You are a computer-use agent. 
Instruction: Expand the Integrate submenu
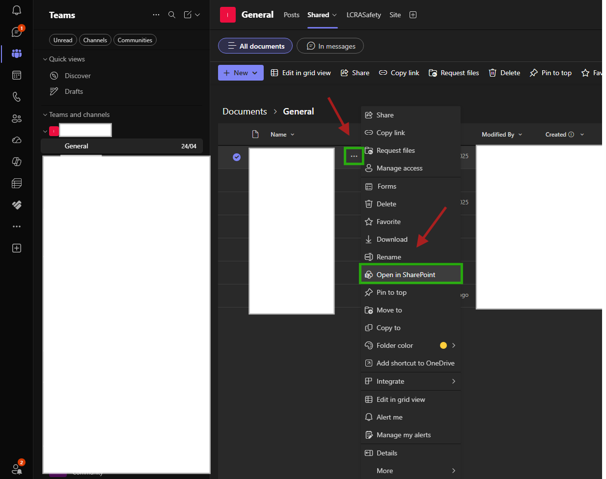click(x=411, y=381)
